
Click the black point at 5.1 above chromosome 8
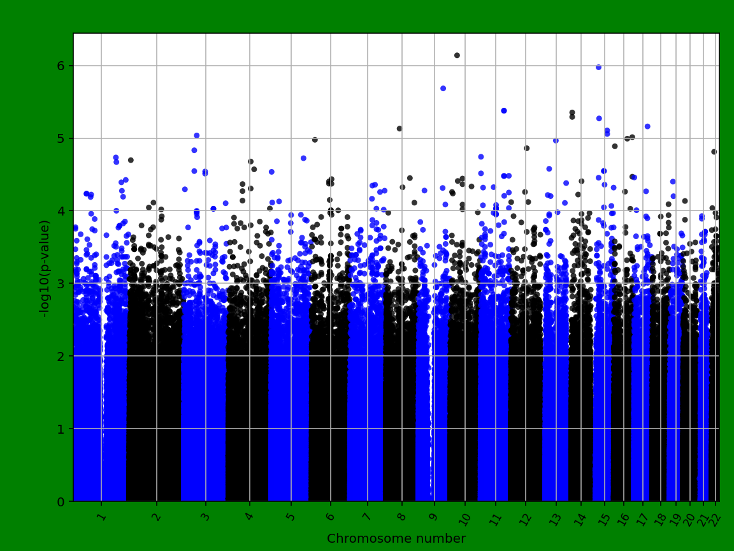click(400, 128)
